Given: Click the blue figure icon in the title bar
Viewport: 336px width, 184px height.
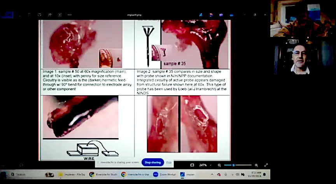Looking at the screenshot, I should tap(201, 15).
